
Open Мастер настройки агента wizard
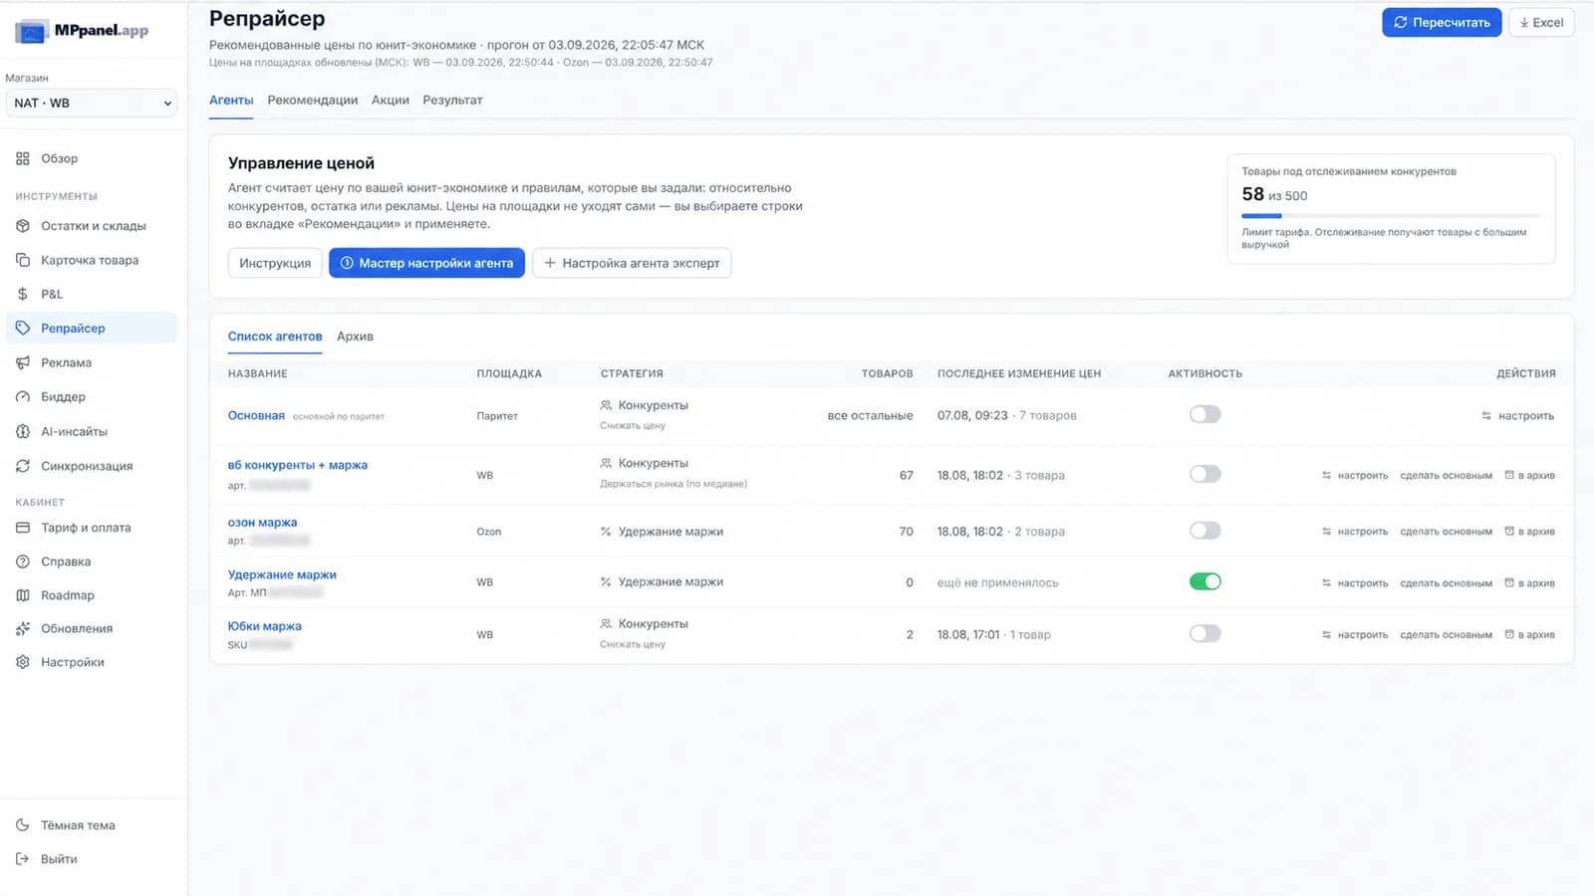(x=426, y=263)
